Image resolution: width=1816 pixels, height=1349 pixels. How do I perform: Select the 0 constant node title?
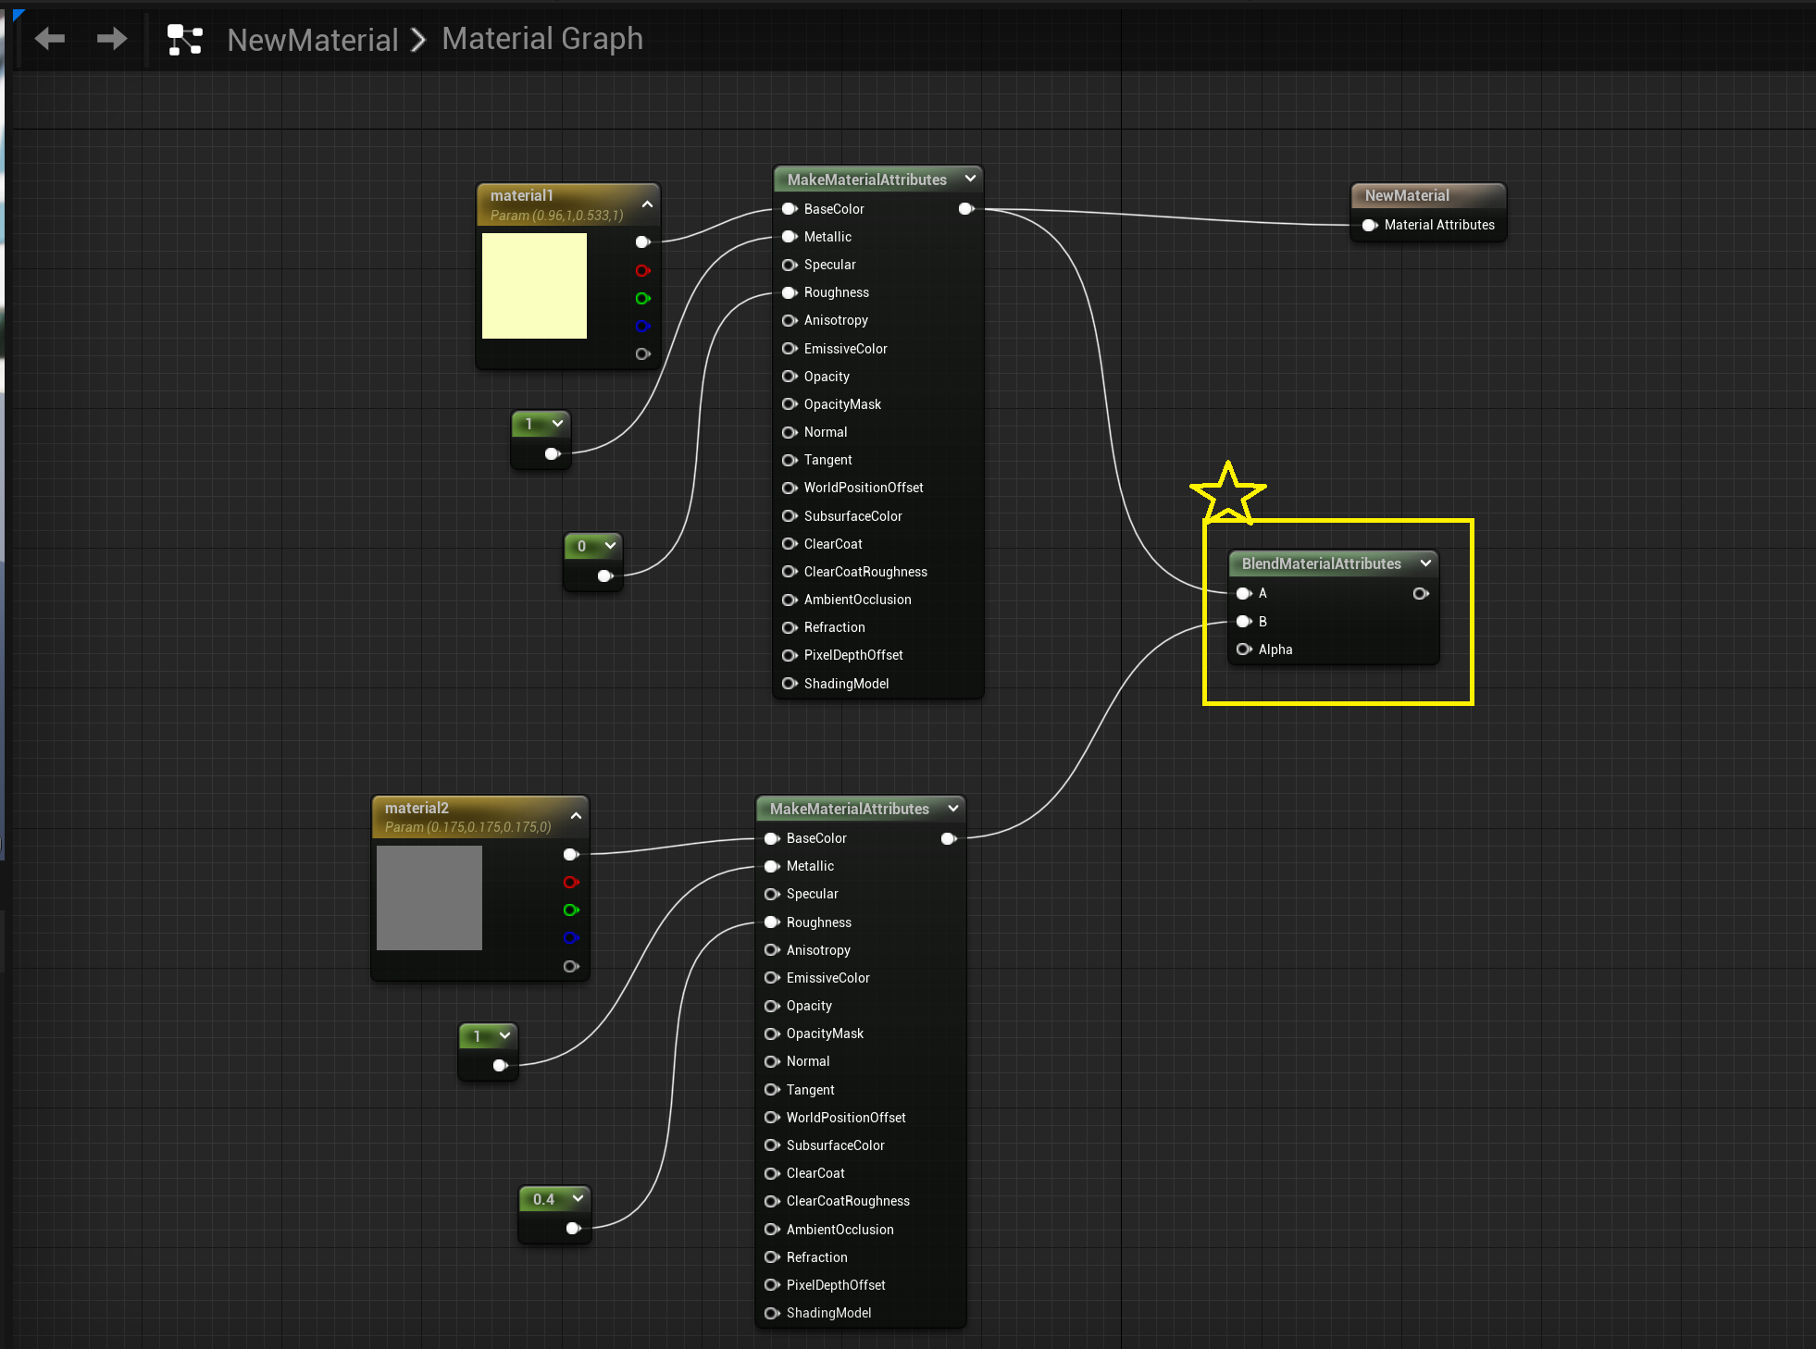[x=582, y=546]
